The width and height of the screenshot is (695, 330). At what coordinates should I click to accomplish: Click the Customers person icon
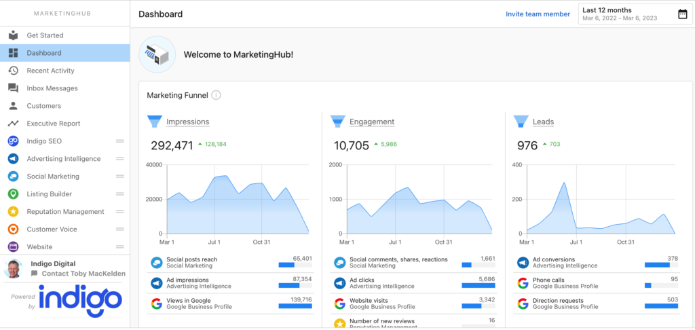pos(14,106)
